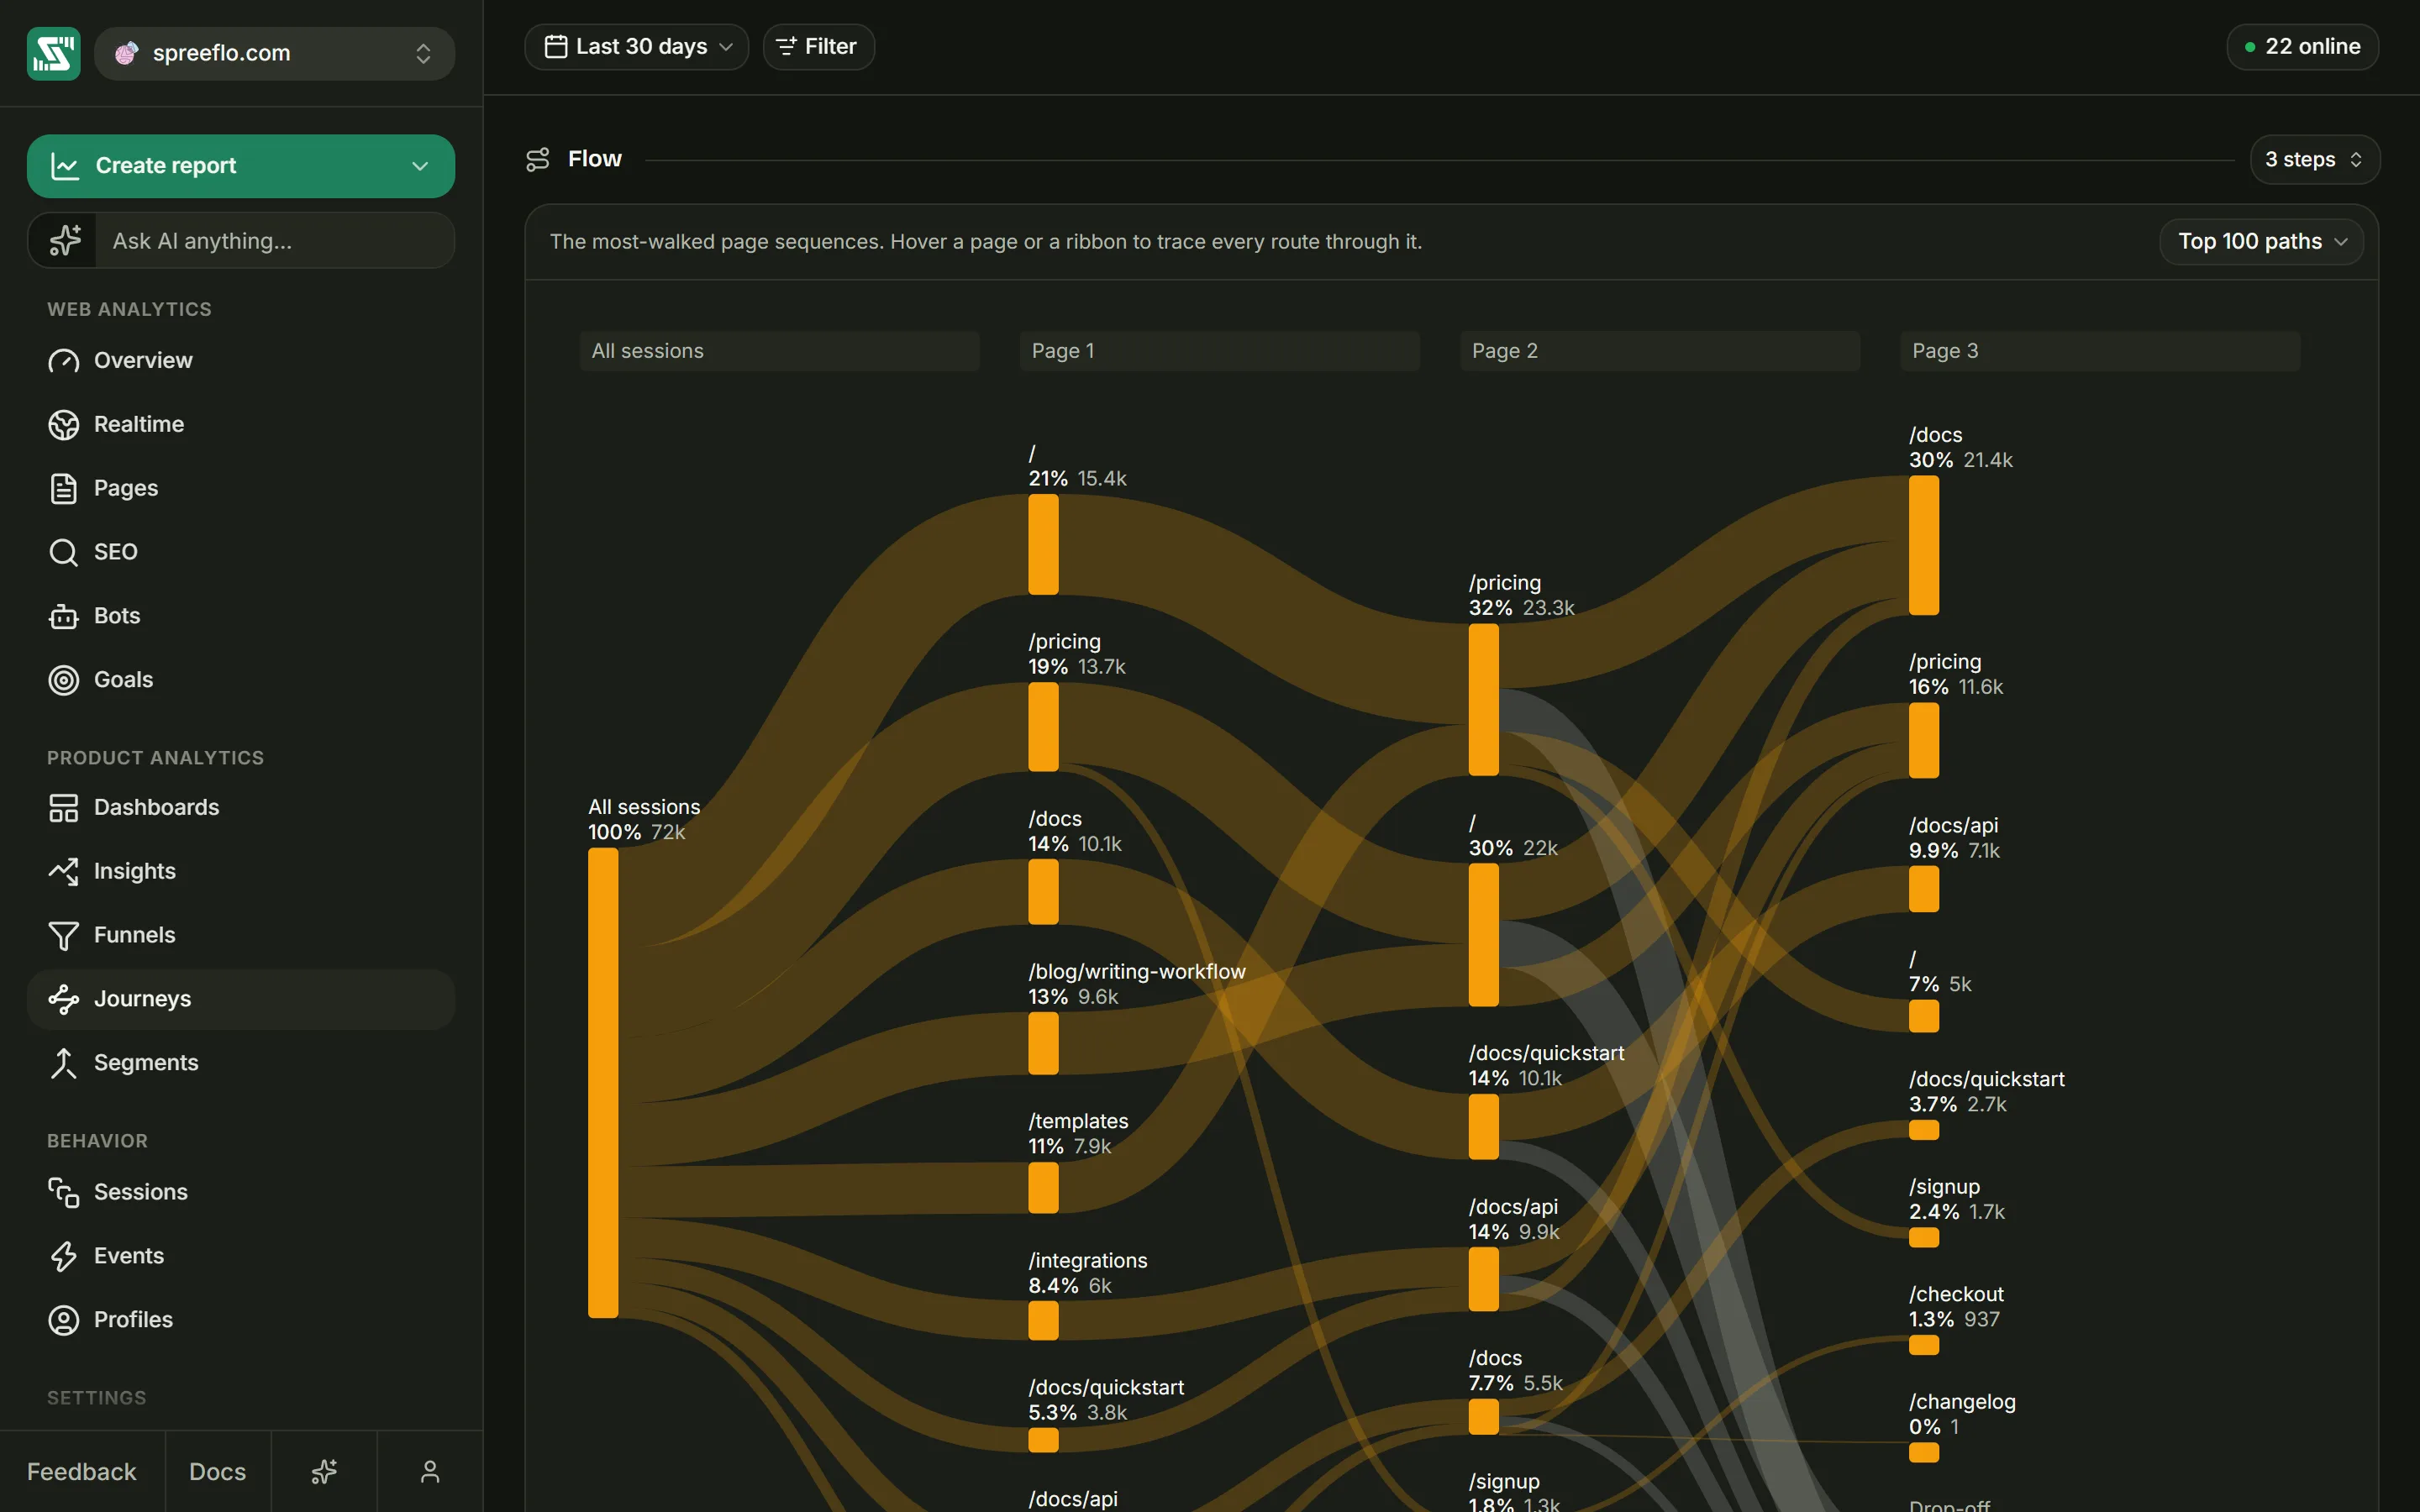Open the Overview page
The width and height of the screenshot is (2420, 1512).
click(x=240, y=360)
